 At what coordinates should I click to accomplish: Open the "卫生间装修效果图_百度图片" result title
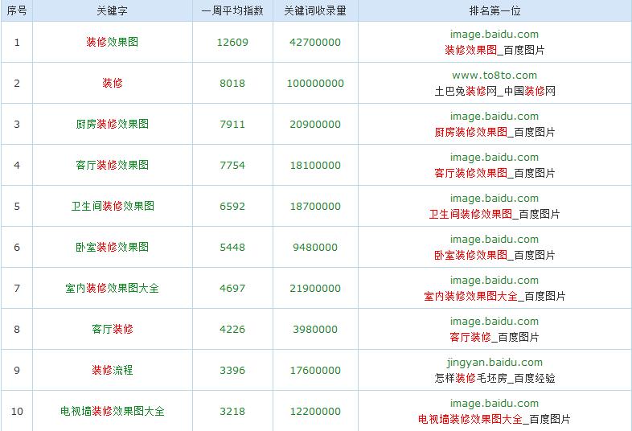[x=494, y=214]
